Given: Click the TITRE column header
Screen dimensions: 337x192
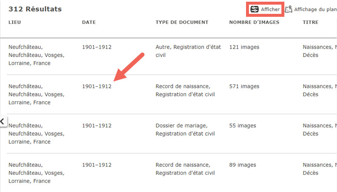Looking at the screenshot, I should click(x=310, y=22).
